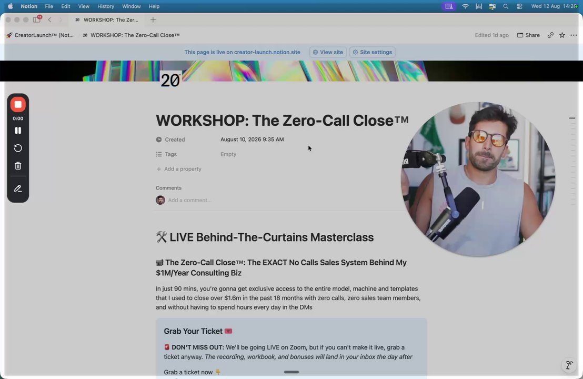Click the page title heading

(x=282, y=121)
